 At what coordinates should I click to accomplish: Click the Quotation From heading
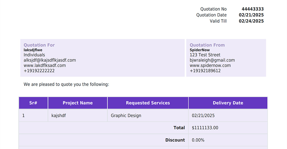pyautogui.click(x=207, y=45)
